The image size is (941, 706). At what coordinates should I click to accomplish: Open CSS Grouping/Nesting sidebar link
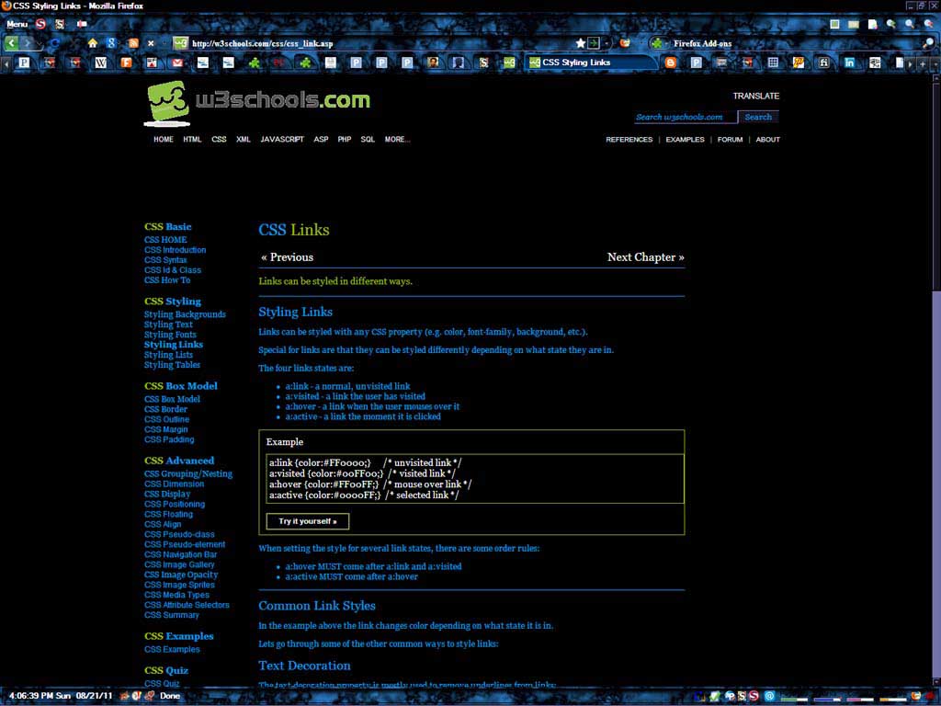[188, 473]
